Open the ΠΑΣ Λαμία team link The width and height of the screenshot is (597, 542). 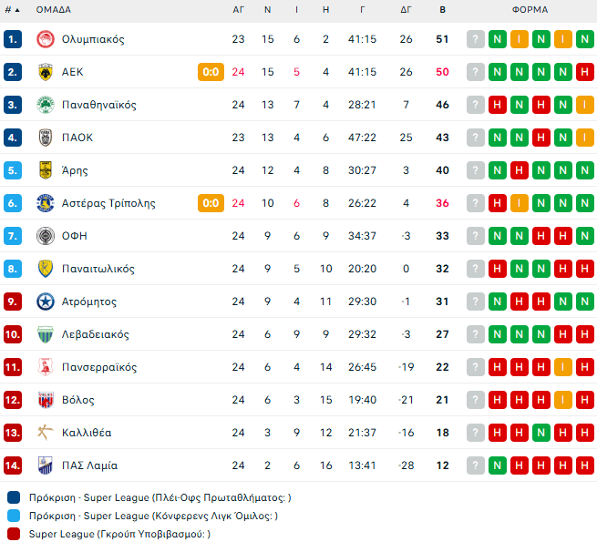pyautogui.click(x=89, y=465)
